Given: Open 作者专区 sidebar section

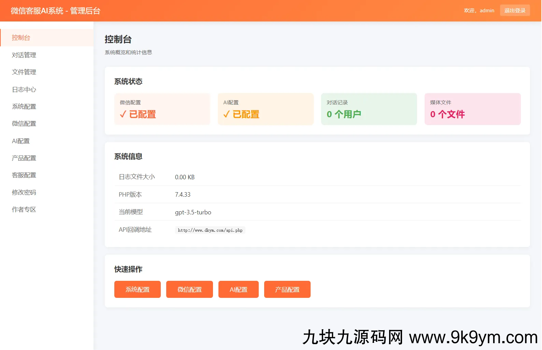Looking at the screenshot, I should point(24,209).
